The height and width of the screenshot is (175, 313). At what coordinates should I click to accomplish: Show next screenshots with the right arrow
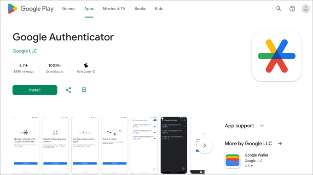204,146
